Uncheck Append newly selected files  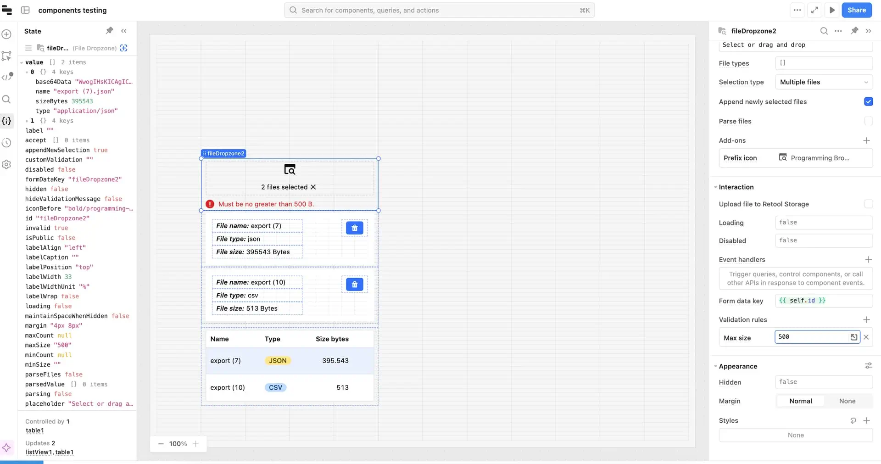tap(869, 101)
